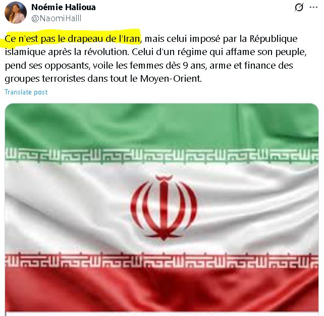Click Noémie Halioua's profile avatar
Image resolution: width=324 pixels, height=316 pixels.
(16, 13)
